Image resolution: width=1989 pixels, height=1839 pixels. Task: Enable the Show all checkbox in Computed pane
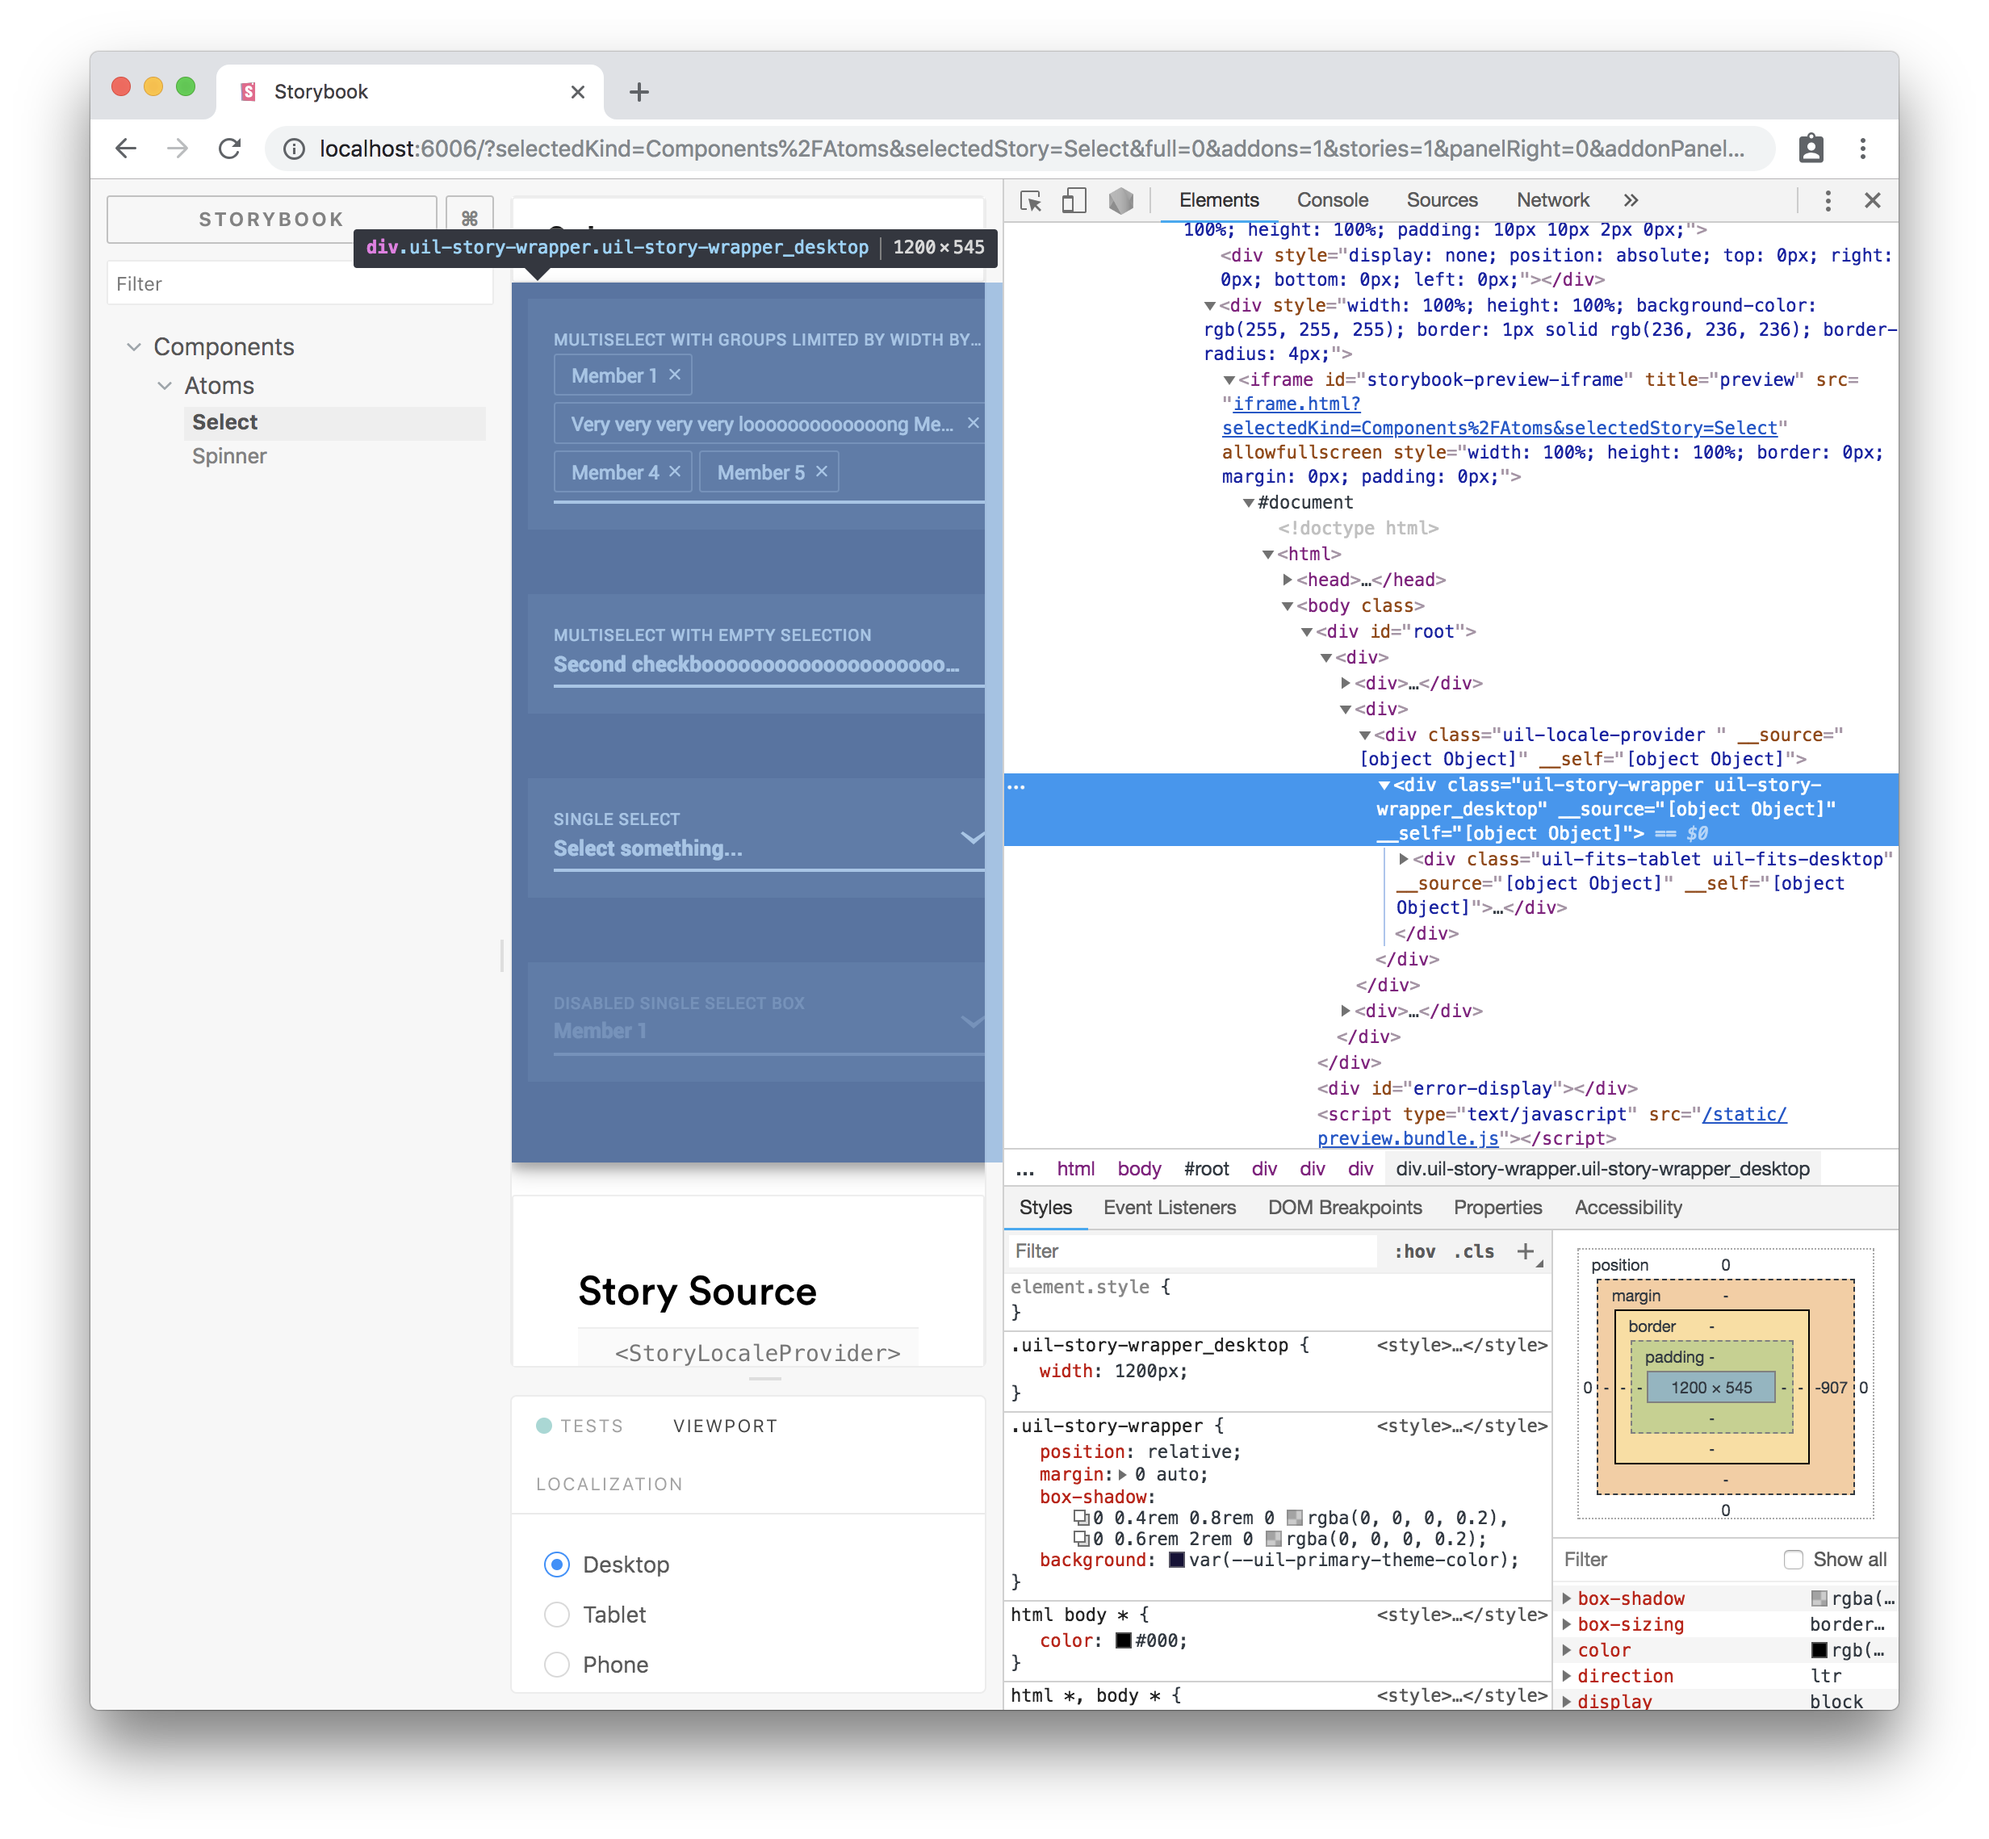1793,1560
